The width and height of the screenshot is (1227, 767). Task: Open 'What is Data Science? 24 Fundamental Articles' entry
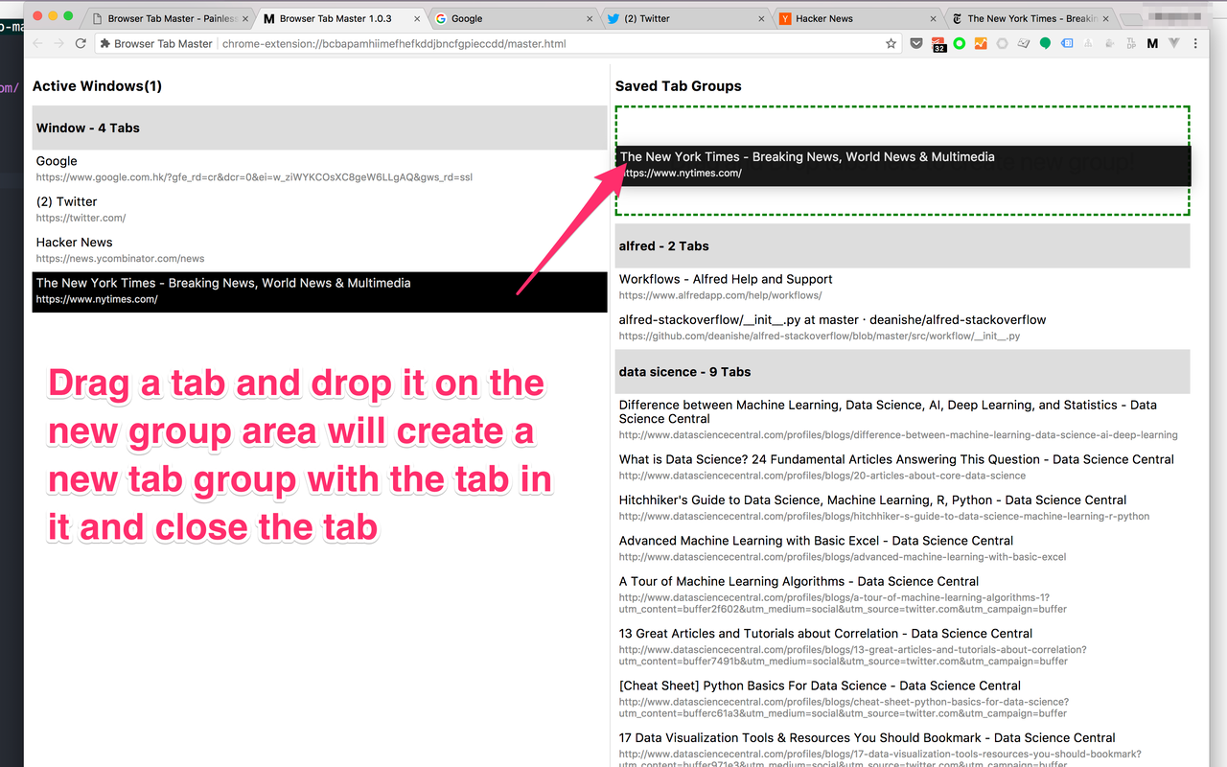[x=902, y=467]
